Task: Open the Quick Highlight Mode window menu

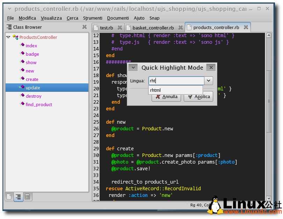Action: tap(133, 68)
